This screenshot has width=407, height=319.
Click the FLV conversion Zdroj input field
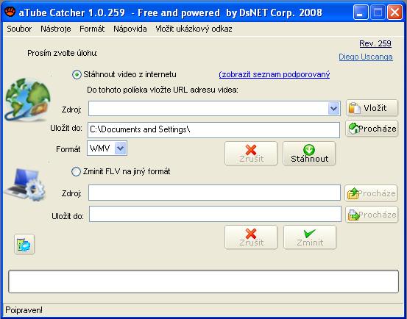pos(214,193)
